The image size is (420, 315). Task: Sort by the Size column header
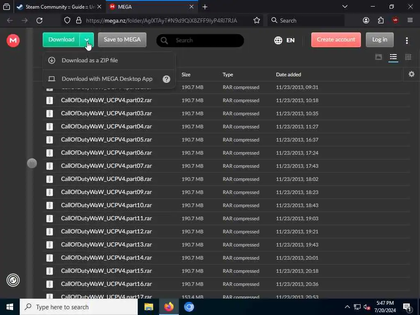(x=186, y=75)
